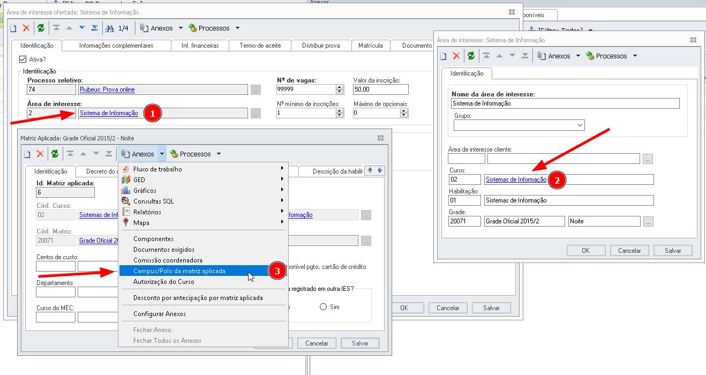
Task: Click Cancelar in Matriz Aplicada window
Action: 317,343
